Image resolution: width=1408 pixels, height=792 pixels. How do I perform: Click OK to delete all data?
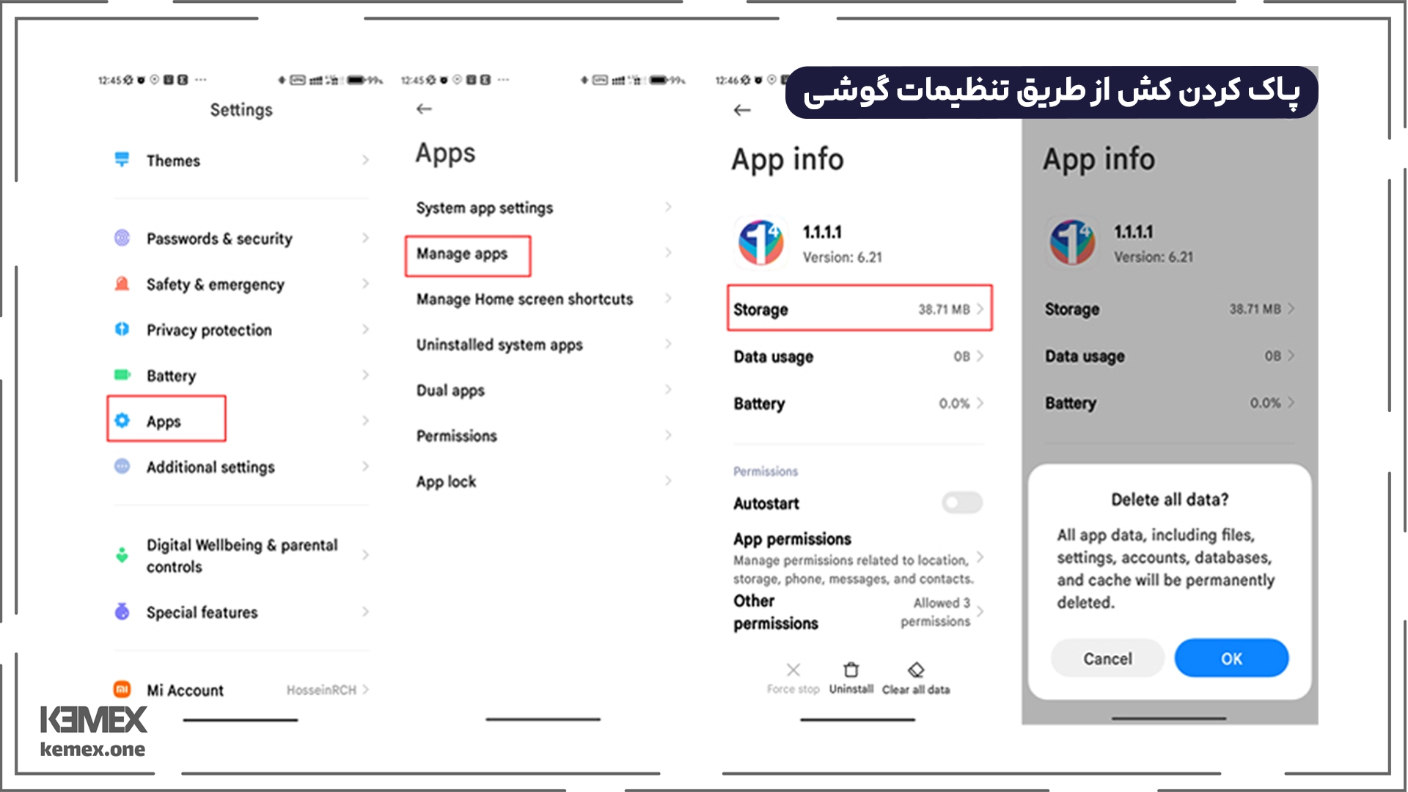click(x=1231, y=658)
